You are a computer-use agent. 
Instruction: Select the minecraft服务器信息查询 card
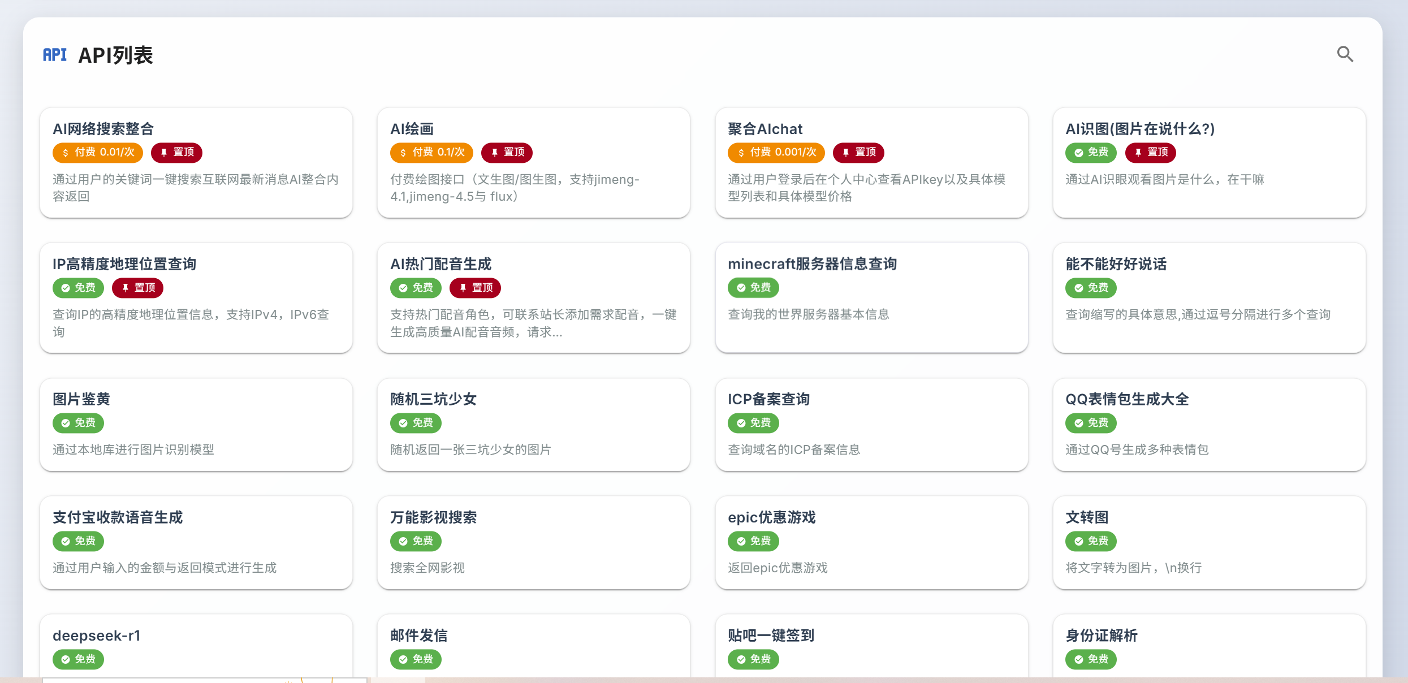click(x=871, y=298)
